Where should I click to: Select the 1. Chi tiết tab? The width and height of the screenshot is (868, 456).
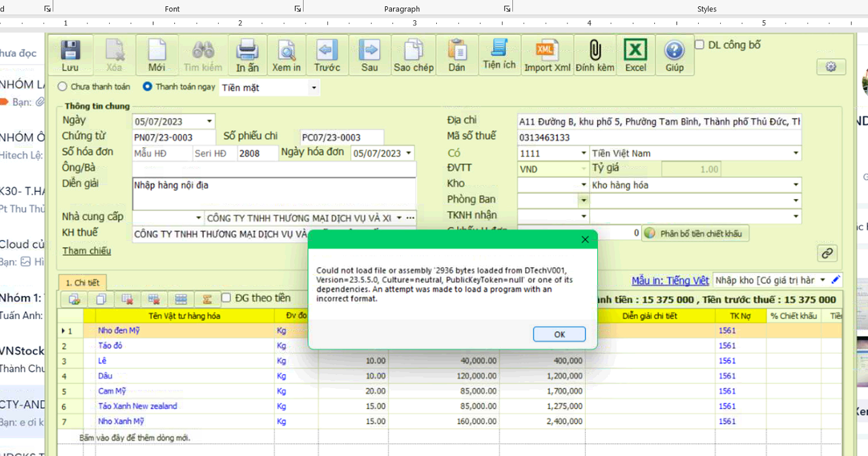tap(82, 283)
